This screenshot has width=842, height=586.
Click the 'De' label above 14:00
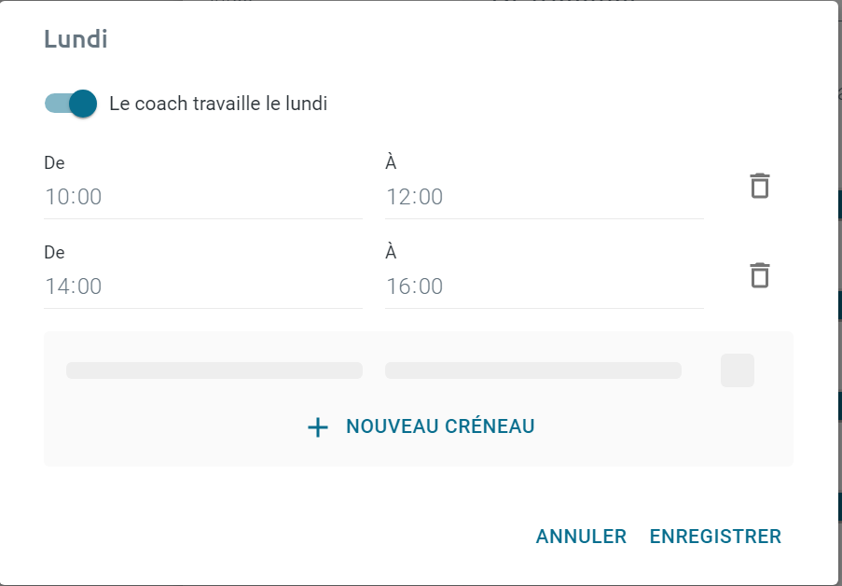pyautogui.click(x=54, y=252)
